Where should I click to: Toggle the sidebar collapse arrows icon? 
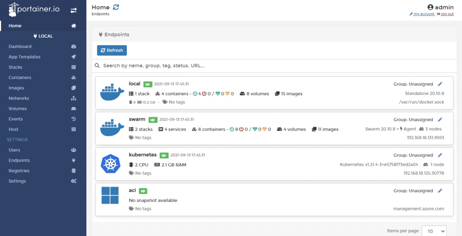click(73, 10)
